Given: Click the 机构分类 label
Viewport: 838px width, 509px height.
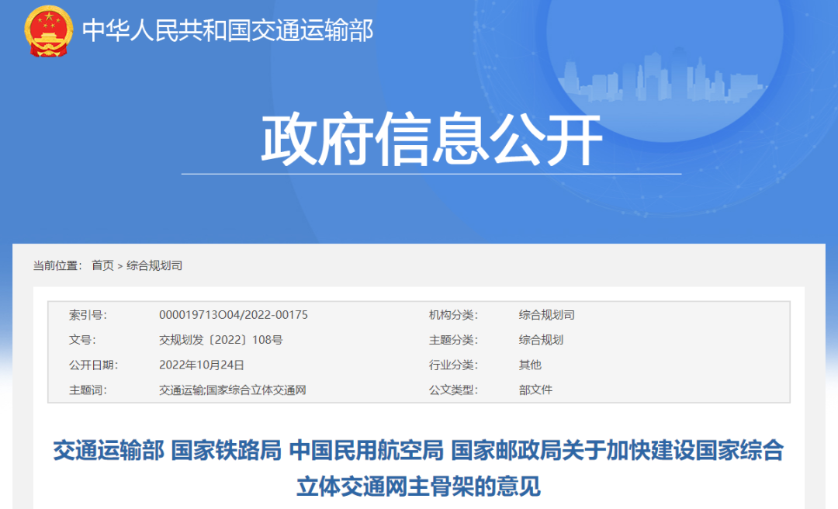Looking at the screenshot, I should [x=453, y=315].
